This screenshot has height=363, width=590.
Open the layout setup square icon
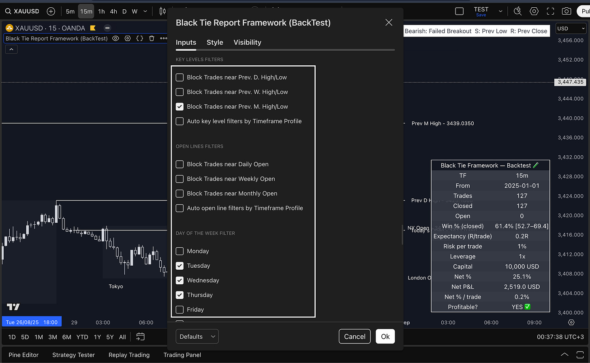(460, 11)
